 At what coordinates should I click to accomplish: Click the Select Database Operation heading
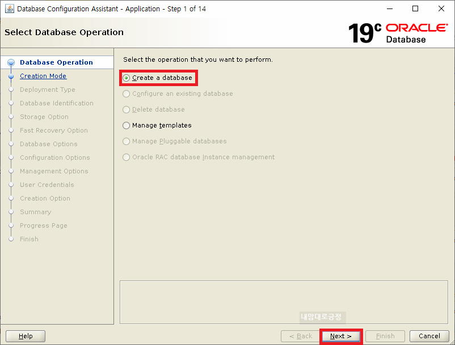(64, 32)
